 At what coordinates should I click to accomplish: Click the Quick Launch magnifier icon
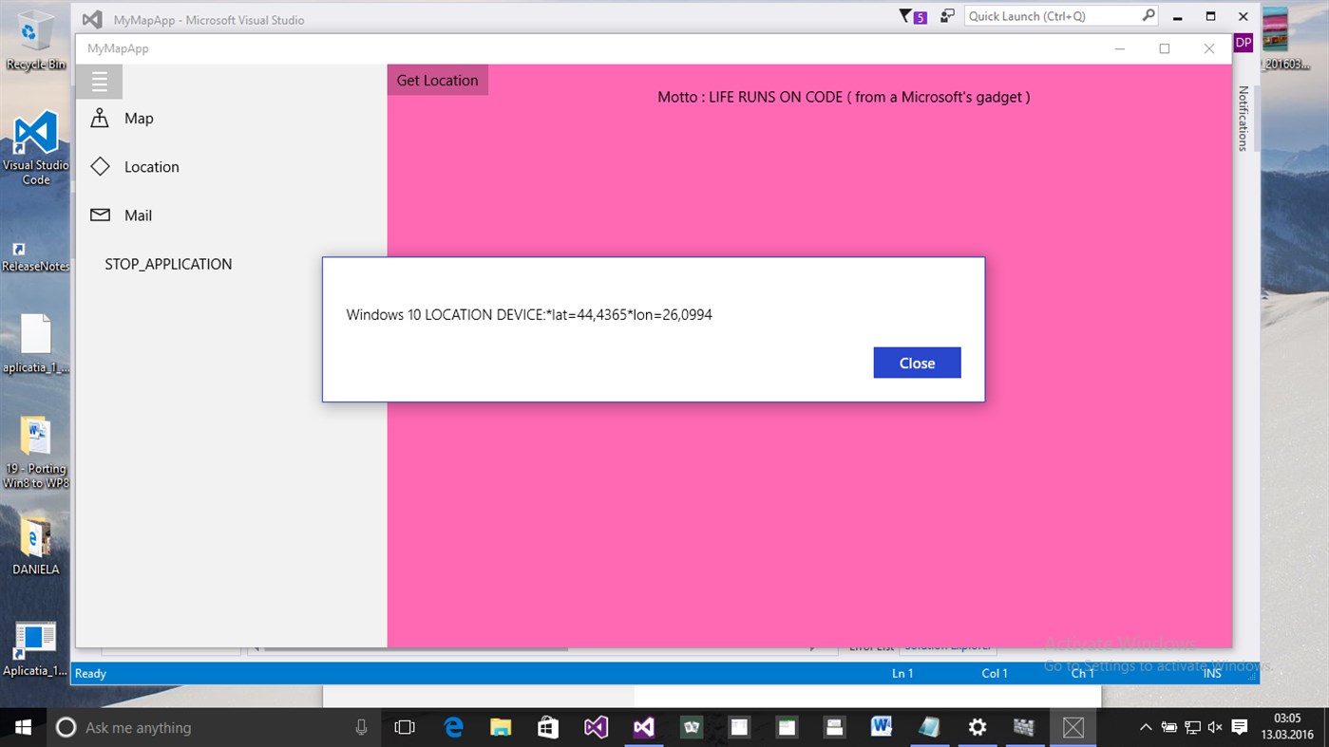(x=1148, y=15)
